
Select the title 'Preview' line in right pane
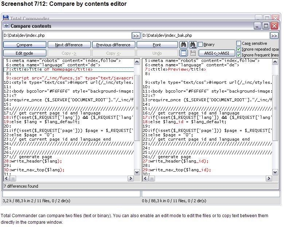pos(207,69)
